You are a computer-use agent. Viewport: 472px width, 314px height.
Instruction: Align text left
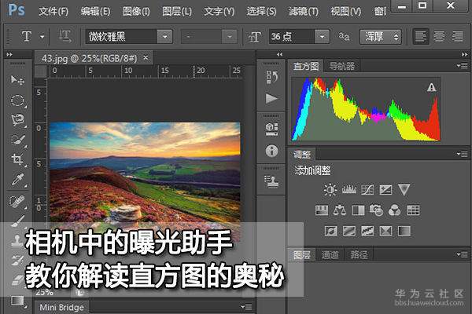point(421,37)
